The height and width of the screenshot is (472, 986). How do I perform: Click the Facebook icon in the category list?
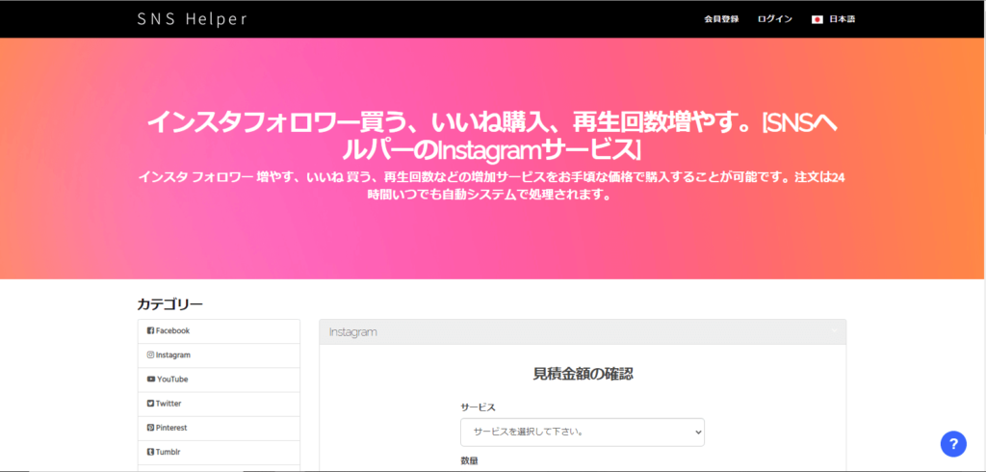151,330
